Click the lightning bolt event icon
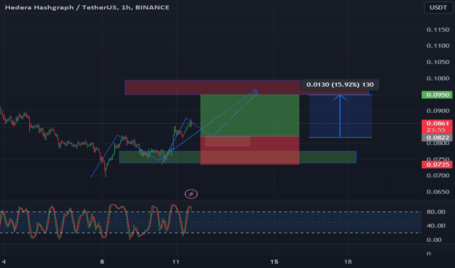The height and width of the screenshot is (268, 455). click(191, 194)
